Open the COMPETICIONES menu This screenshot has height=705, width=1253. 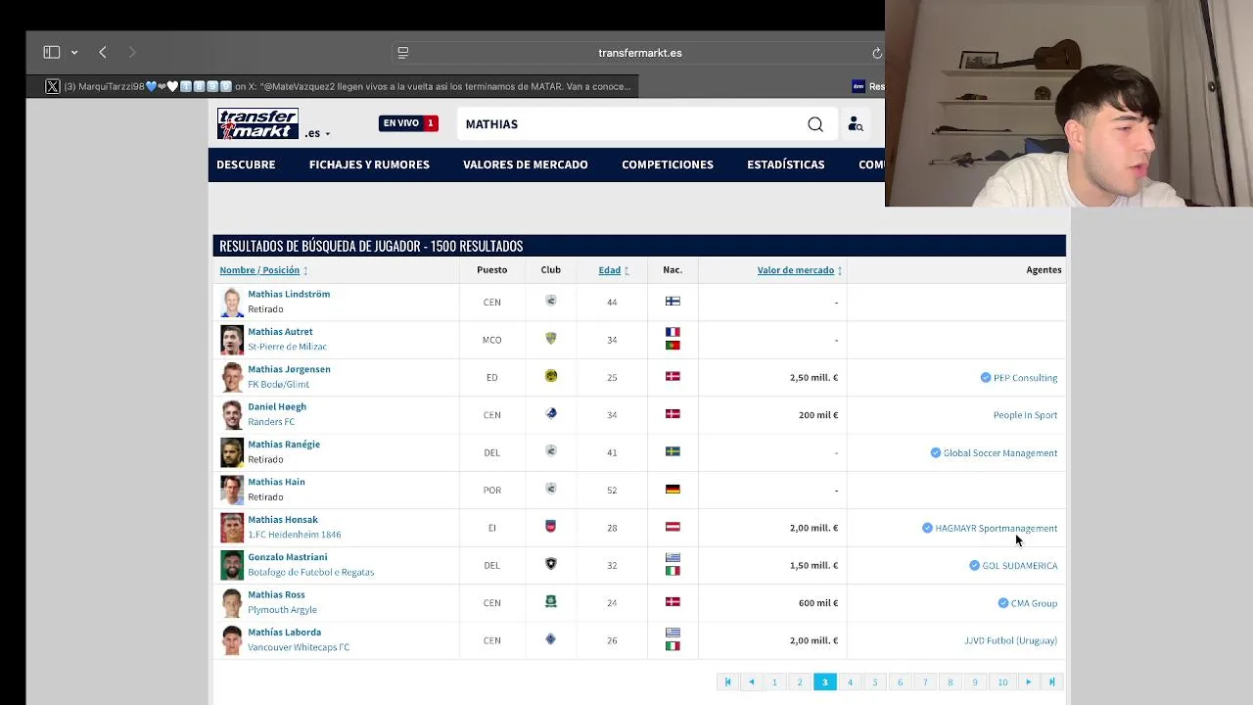click(x=668, y=164)
